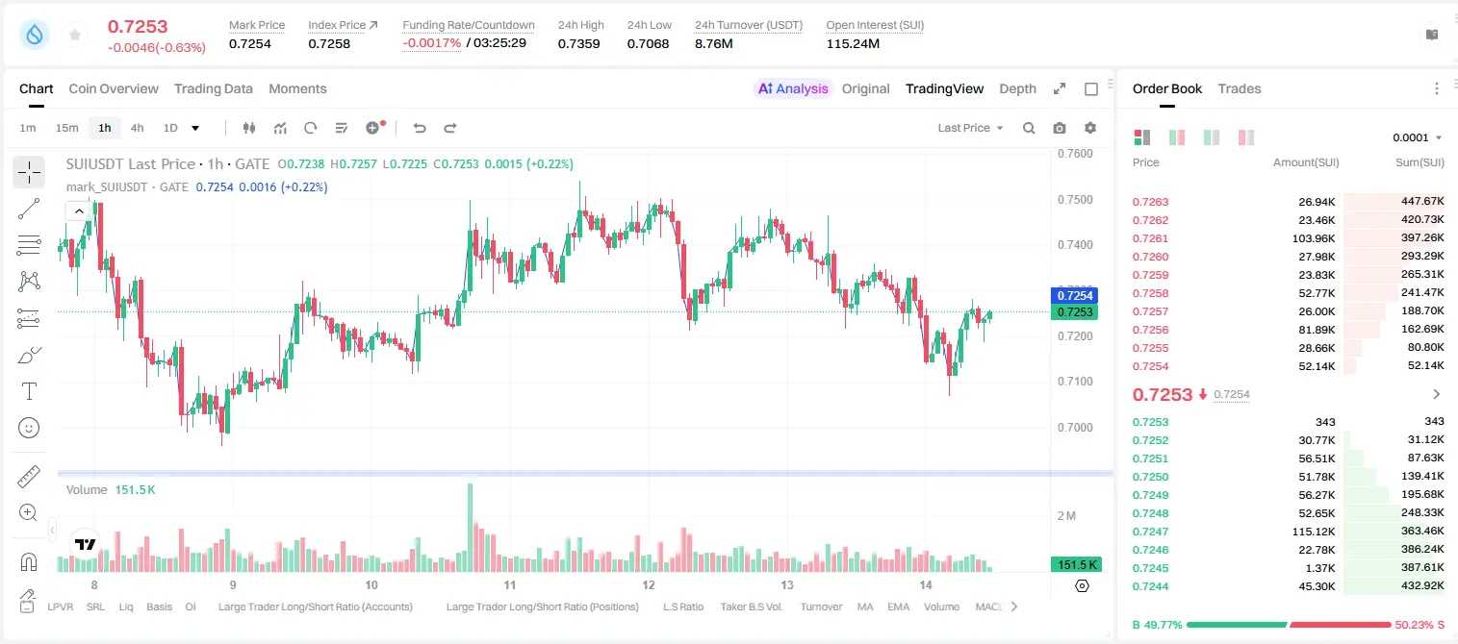Open the emoji sticker tool
This screenshot has width=1458, height=644.
pos(29,428)
